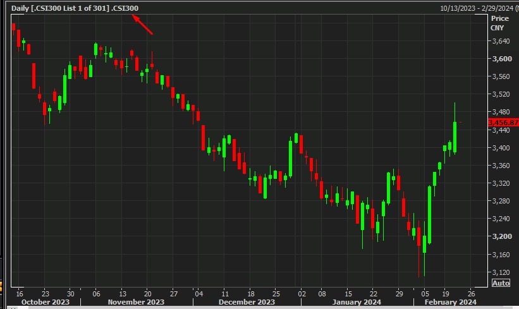
Task: Click the chart title Daily .CSI300
Action: click(75, 8)
